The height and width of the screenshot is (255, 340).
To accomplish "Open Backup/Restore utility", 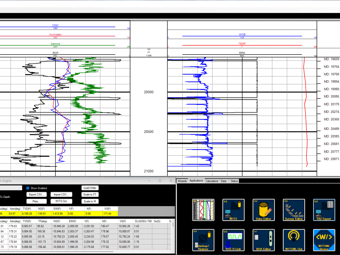I will coord(203,240).
